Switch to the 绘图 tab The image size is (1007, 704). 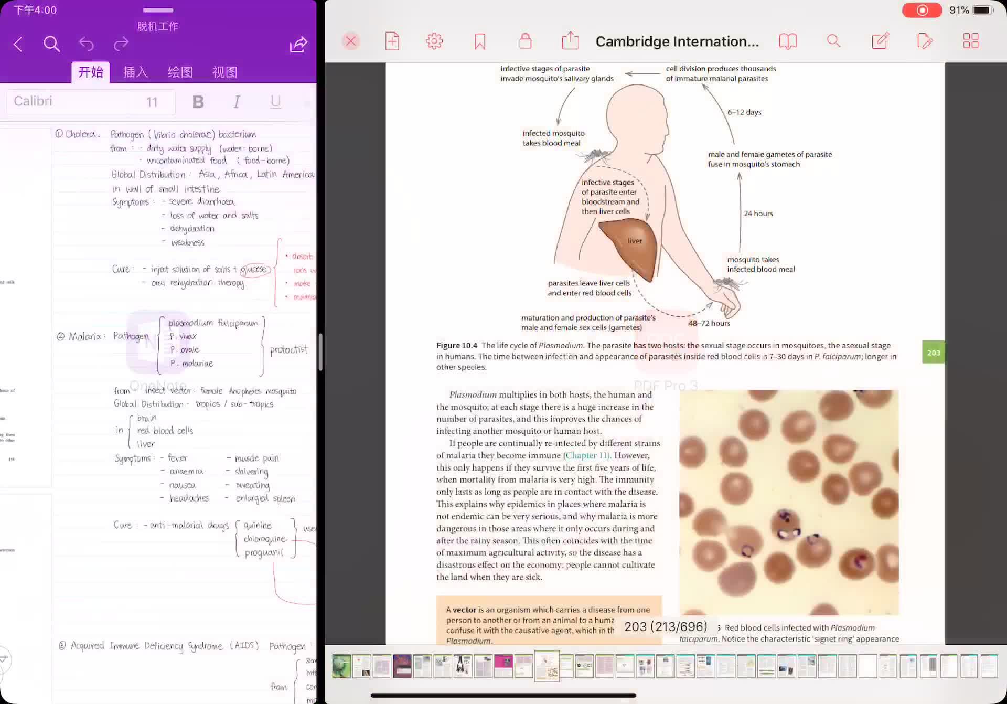180,72
